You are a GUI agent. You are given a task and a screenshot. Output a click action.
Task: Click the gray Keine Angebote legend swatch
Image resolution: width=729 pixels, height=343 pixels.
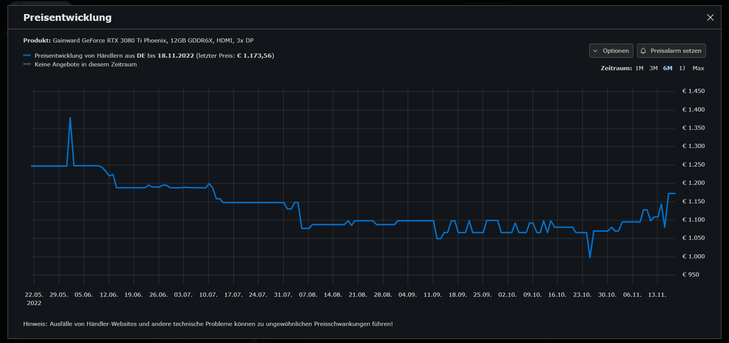(x=27, y=64)
